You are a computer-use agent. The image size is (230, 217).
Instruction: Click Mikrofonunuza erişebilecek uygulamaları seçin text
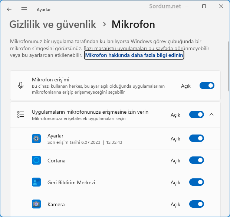pos(79,119)
